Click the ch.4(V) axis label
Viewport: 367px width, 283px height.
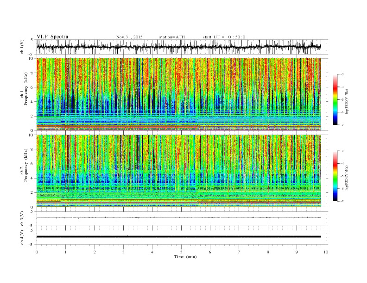(x=22, y=237)
